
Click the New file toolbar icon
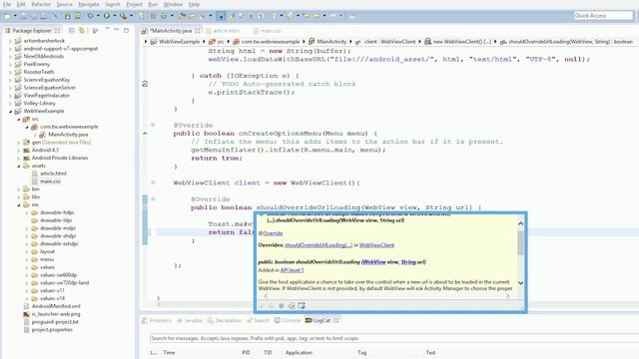coord(7,16)
